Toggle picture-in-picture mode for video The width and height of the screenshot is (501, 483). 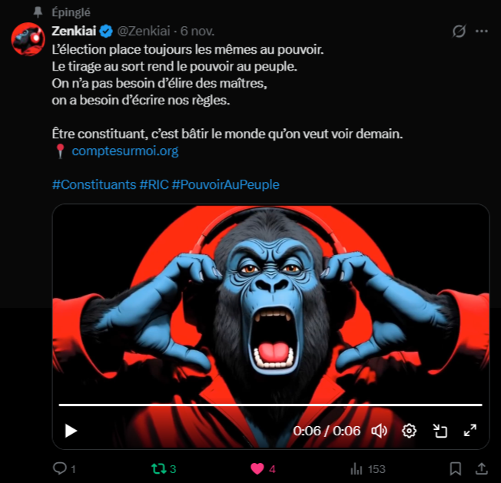[x=440, y=431]
